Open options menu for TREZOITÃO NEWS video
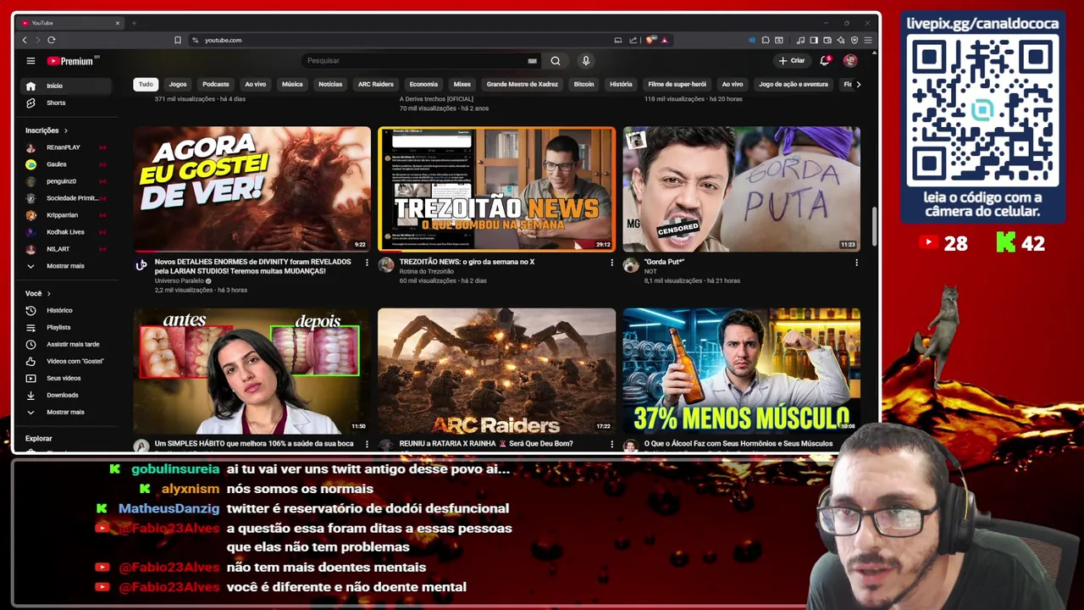Viewport: 1084px width, 610px height. 611,263
